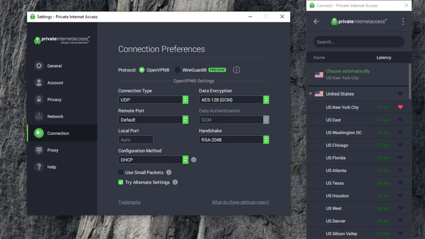Image resolution: width=425 pixels, height=239 pixels.
Task: Select WireGuard protocol radio button
Action: click(x=178, y=70)
